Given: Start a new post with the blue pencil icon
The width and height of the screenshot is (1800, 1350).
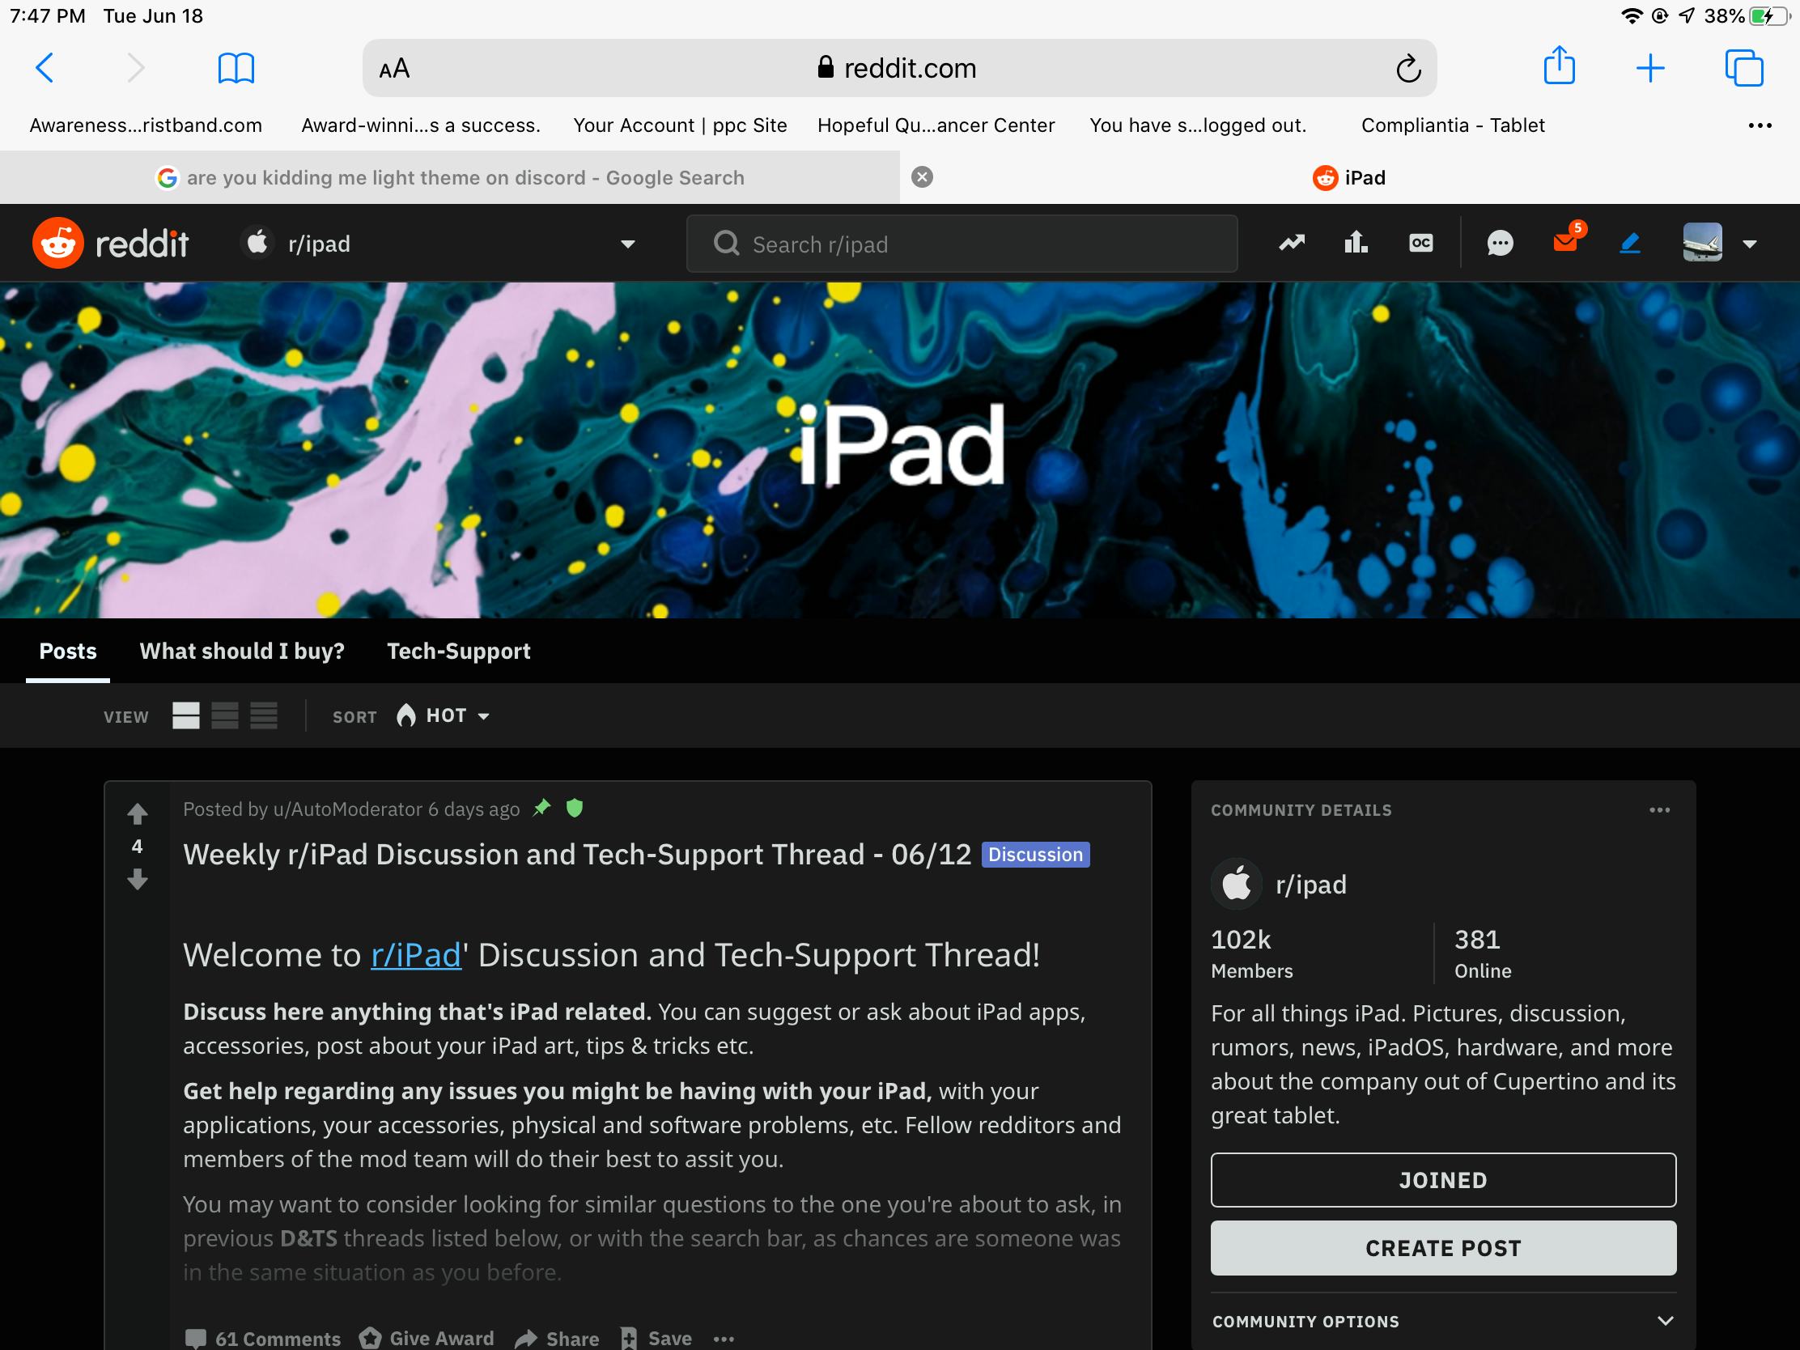Looking at the screenshot, I should (x=1630, y=243).
